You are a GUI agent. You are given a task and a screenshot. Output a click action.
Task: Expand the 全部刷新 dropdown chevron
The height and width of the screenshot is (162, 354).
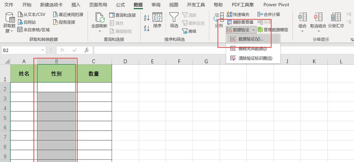100,31
